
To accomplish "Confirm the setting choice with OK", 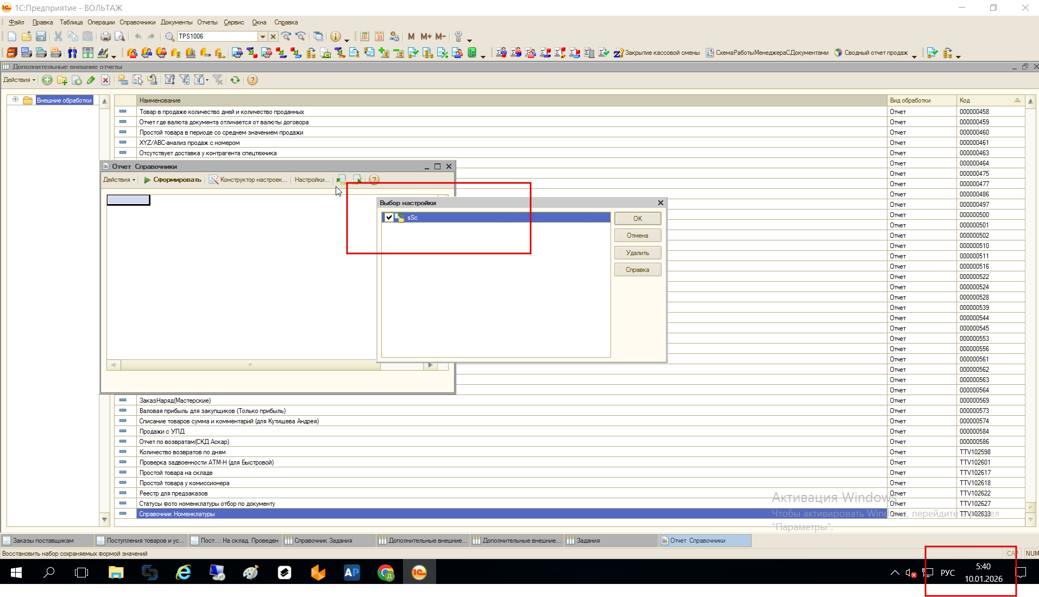I will tap(638, 218).
